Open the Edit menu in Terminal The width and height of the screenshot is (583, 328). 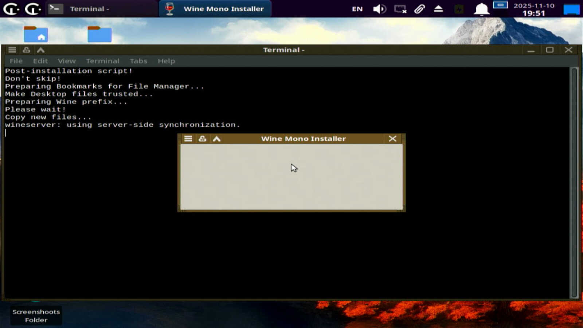[x=40, y=61]
